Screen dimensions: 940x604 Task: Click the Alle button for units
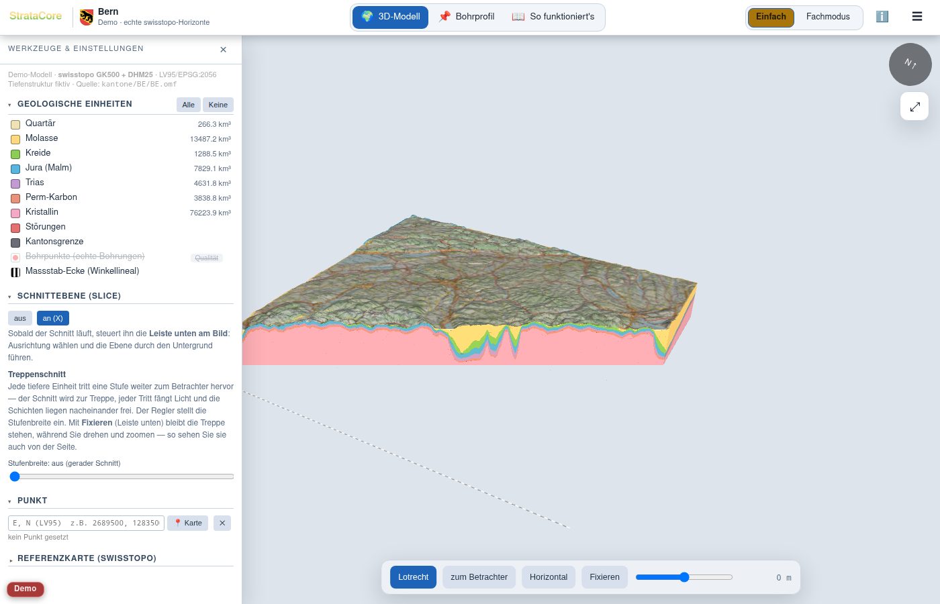coord(189,105)
